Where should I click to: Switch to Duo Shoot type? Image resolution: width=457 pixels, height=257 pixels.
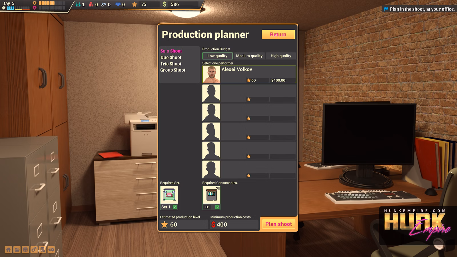171,57
